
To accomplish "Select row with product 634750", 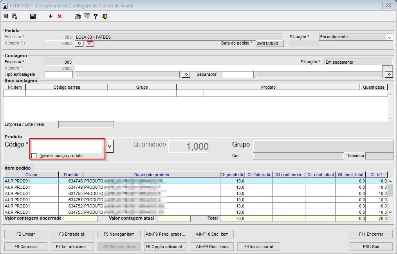I will coord(195,193).
